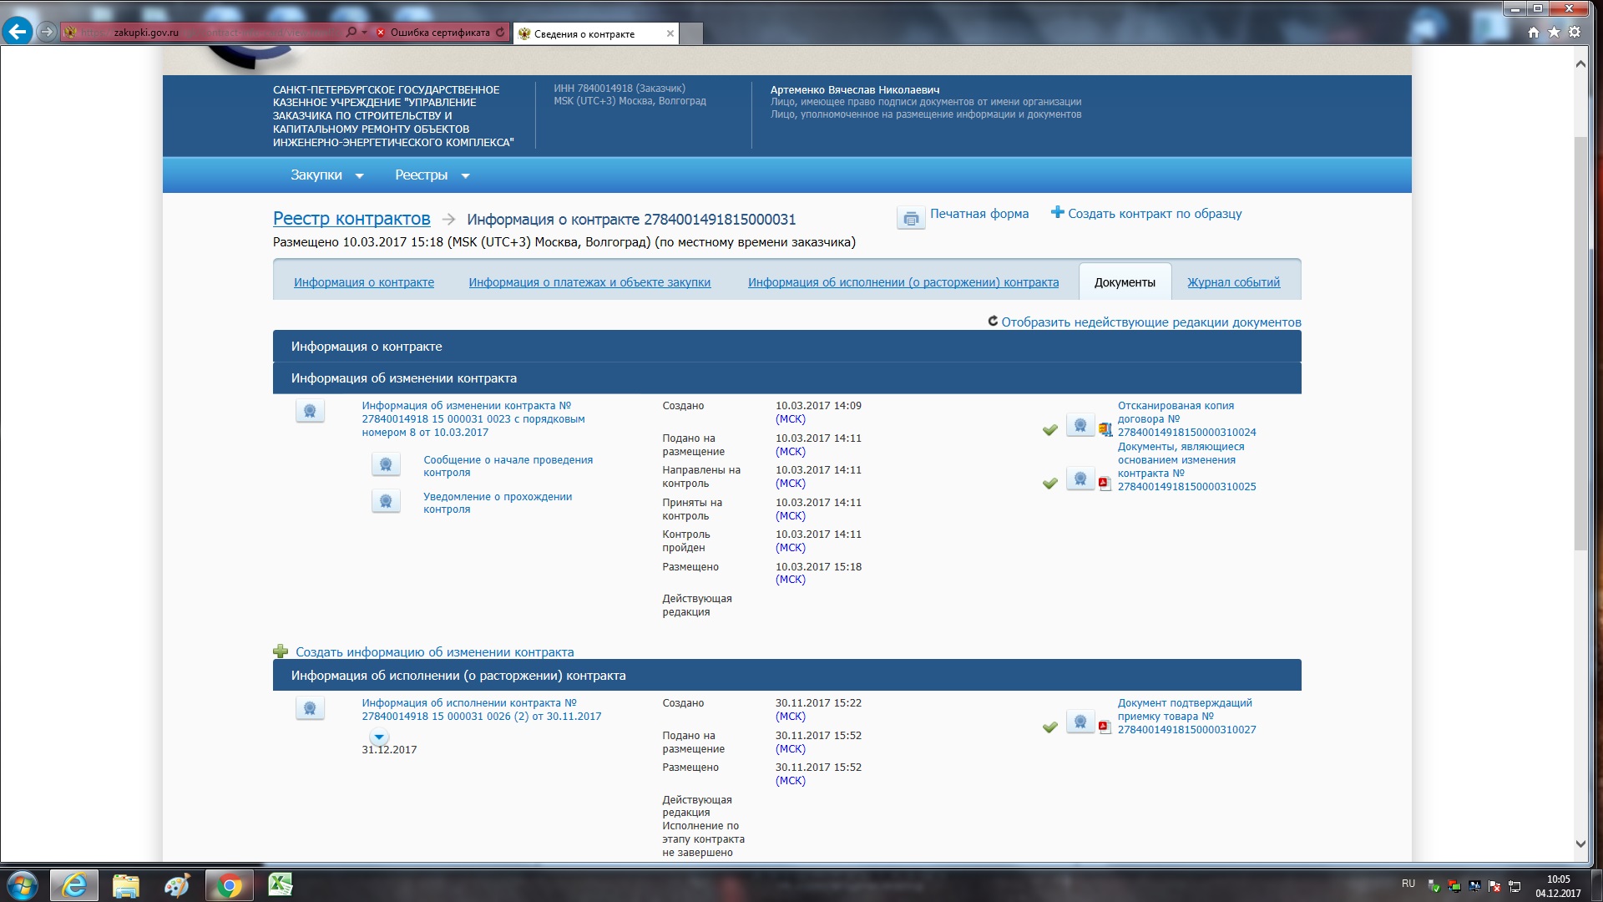Close the Сведения о контракте browser tab

(670, 33)
